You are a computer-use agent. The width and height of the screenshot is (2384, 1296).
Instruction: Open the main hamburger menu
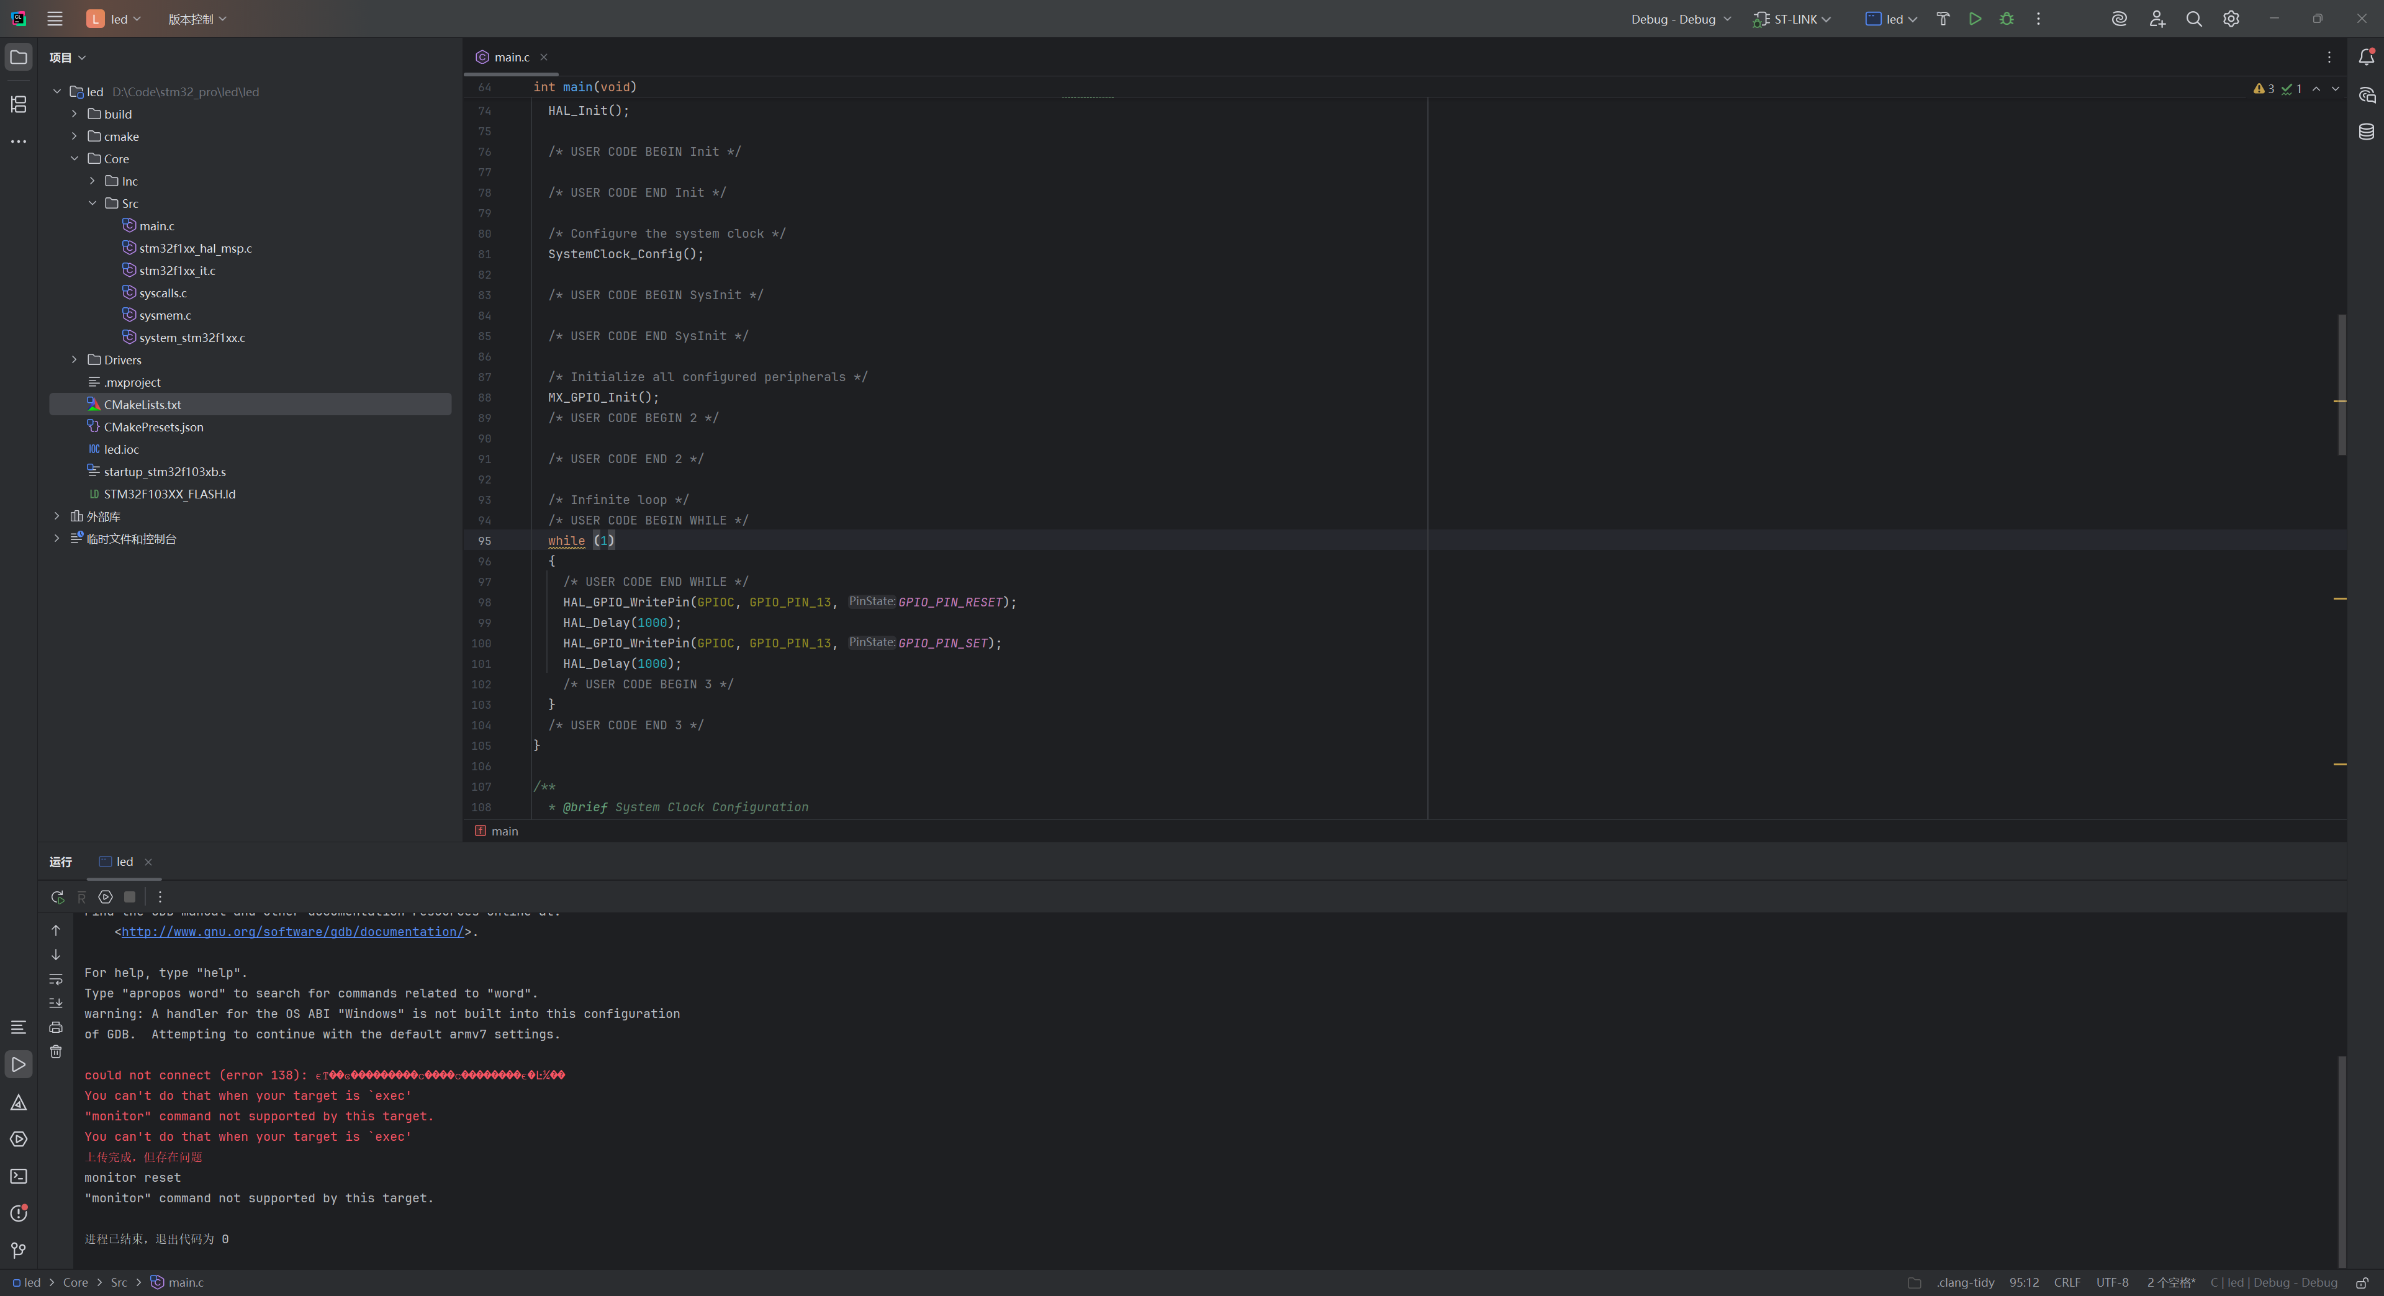coord(55,19)
